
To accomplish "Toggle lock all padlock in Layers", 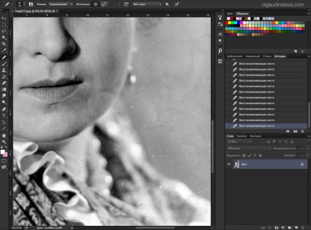I will point(260,155).
